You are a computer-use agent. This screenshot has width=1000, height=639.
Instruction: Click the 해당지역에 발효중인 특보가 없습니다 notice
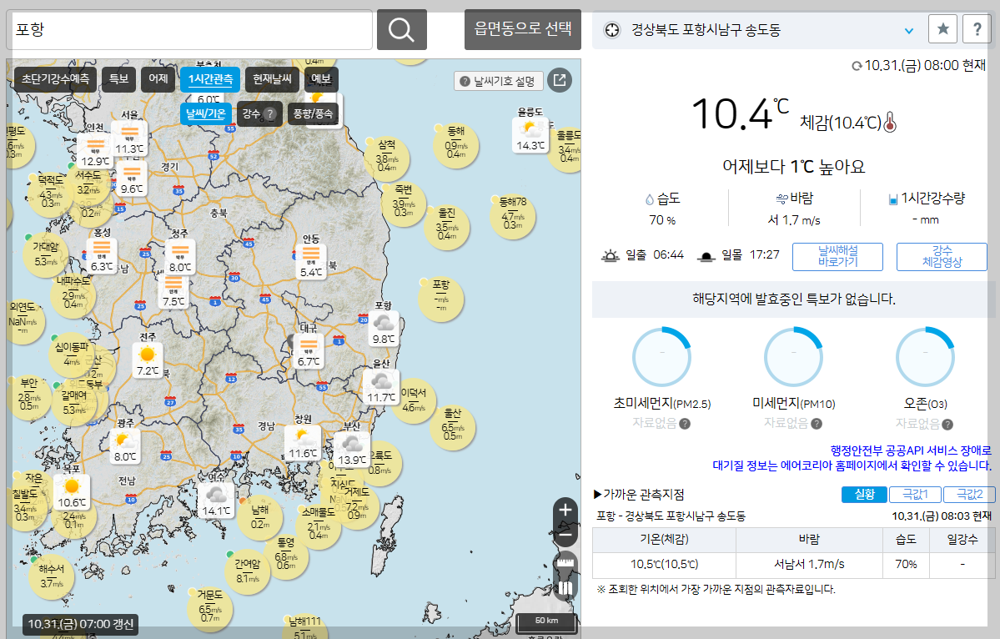pyautogui.click(x=794, y=299)
